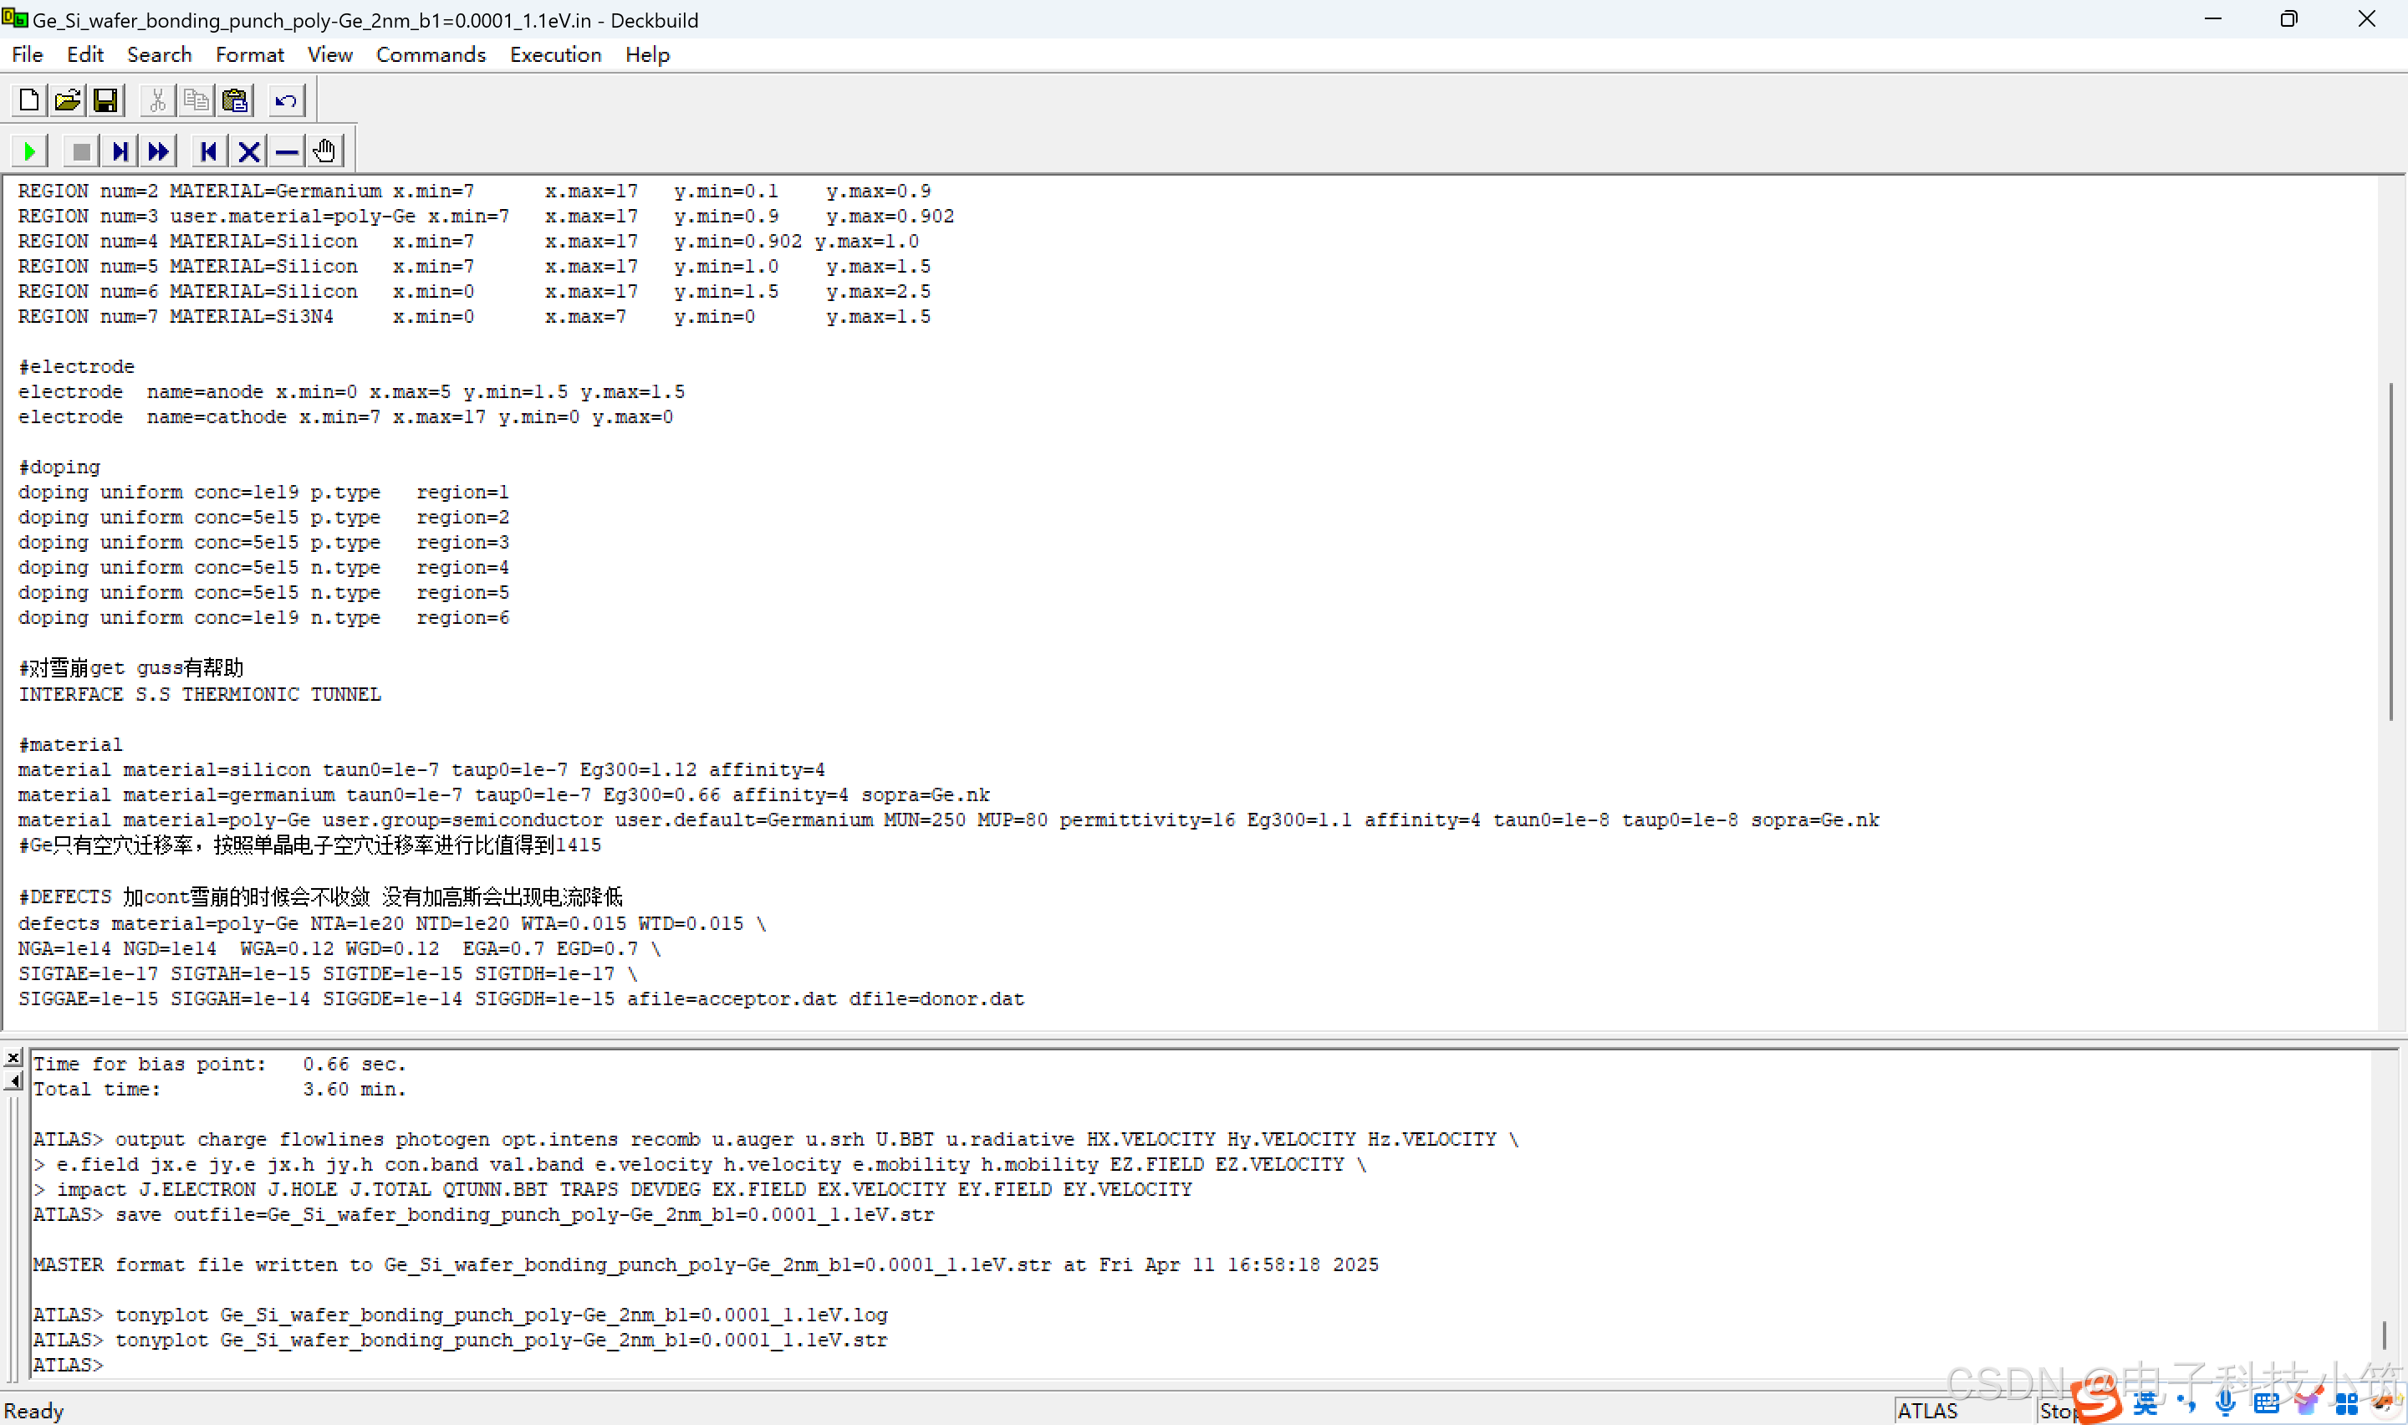Save the deck using floppy disk icon
2408x1425 pixels.
[x=105, y=100]
